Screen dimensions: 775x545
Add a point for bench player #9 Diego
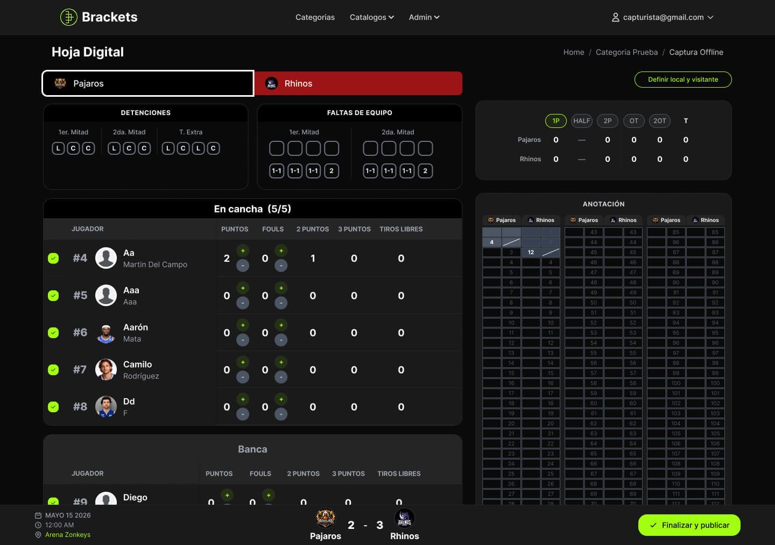227,495
